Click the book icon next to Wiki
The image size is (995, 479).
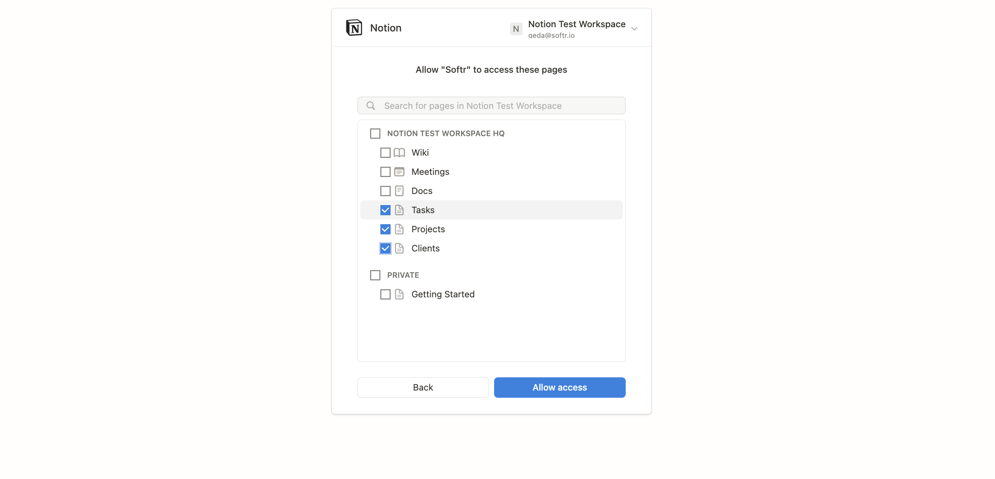pos(399,152)
